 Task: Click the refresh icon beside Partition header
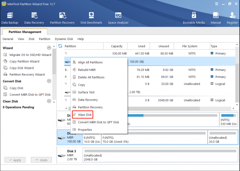[x=60, y=46]
